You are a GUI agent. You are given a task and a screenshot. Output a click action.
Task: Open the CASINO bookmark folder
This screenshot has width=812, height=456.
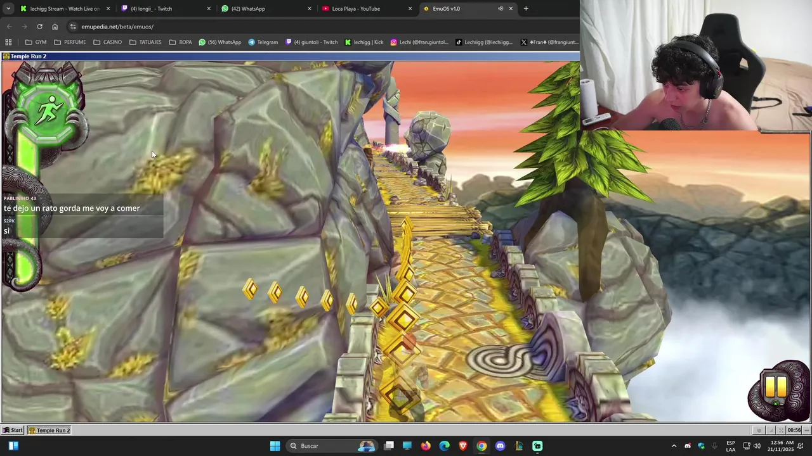(x=108, y=42)
